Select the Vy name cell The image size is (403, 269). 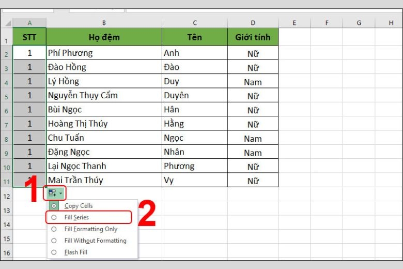[x=195, y=180]
